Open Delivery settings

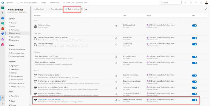click(72, 9)
